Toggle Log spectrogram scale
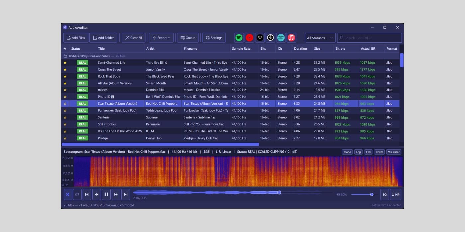Image resolution: width=465 pixels, height=232 pixels. pyautogui.click(x=358, y=152)
